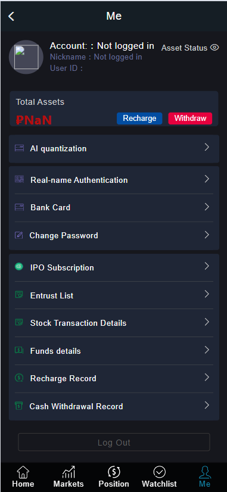Tap the blue Recharge button
This screenshot has height=492, width=227.
(x=139, y=119)
